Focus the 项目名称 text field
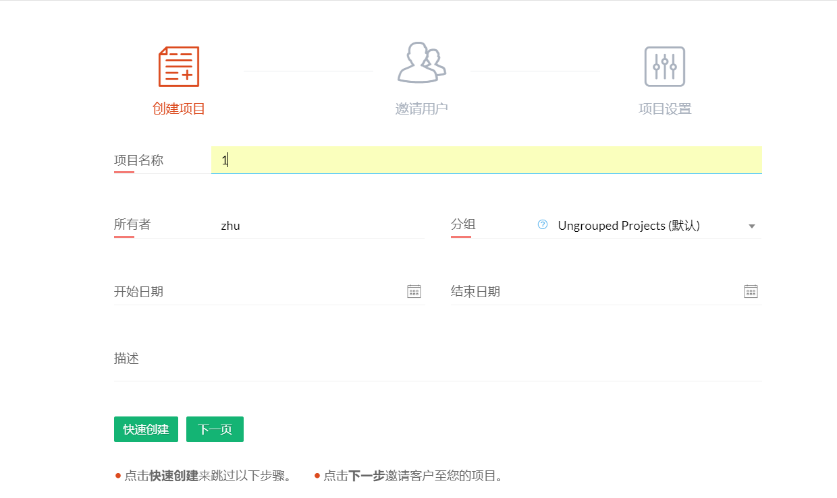The height and width of the screenshot is (498, 837). 486,160
